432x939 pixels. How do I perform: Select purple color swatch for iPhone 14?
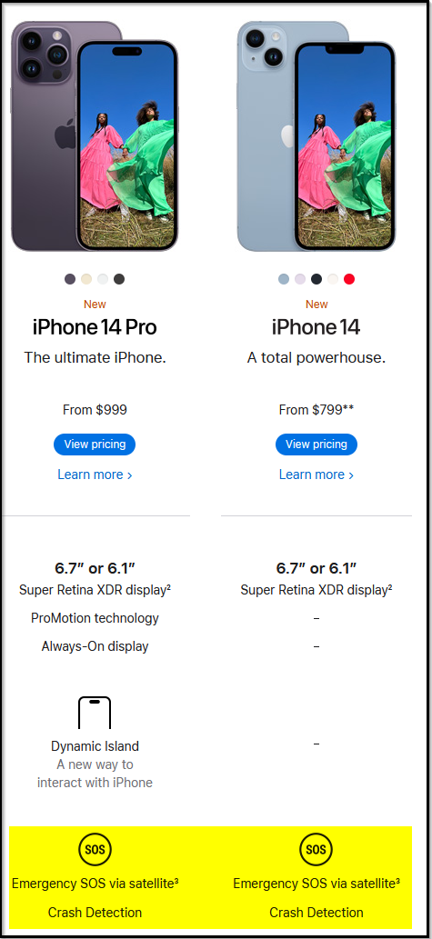click(300, 279)
